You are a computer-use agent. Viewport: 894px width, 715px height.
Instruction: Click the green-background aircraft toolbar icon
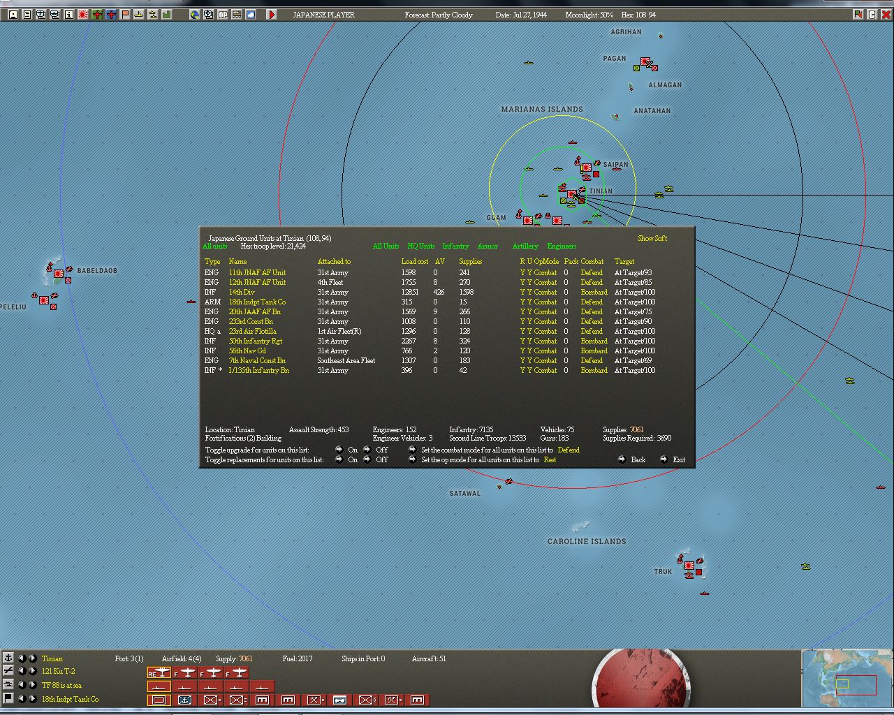(97, 14)
